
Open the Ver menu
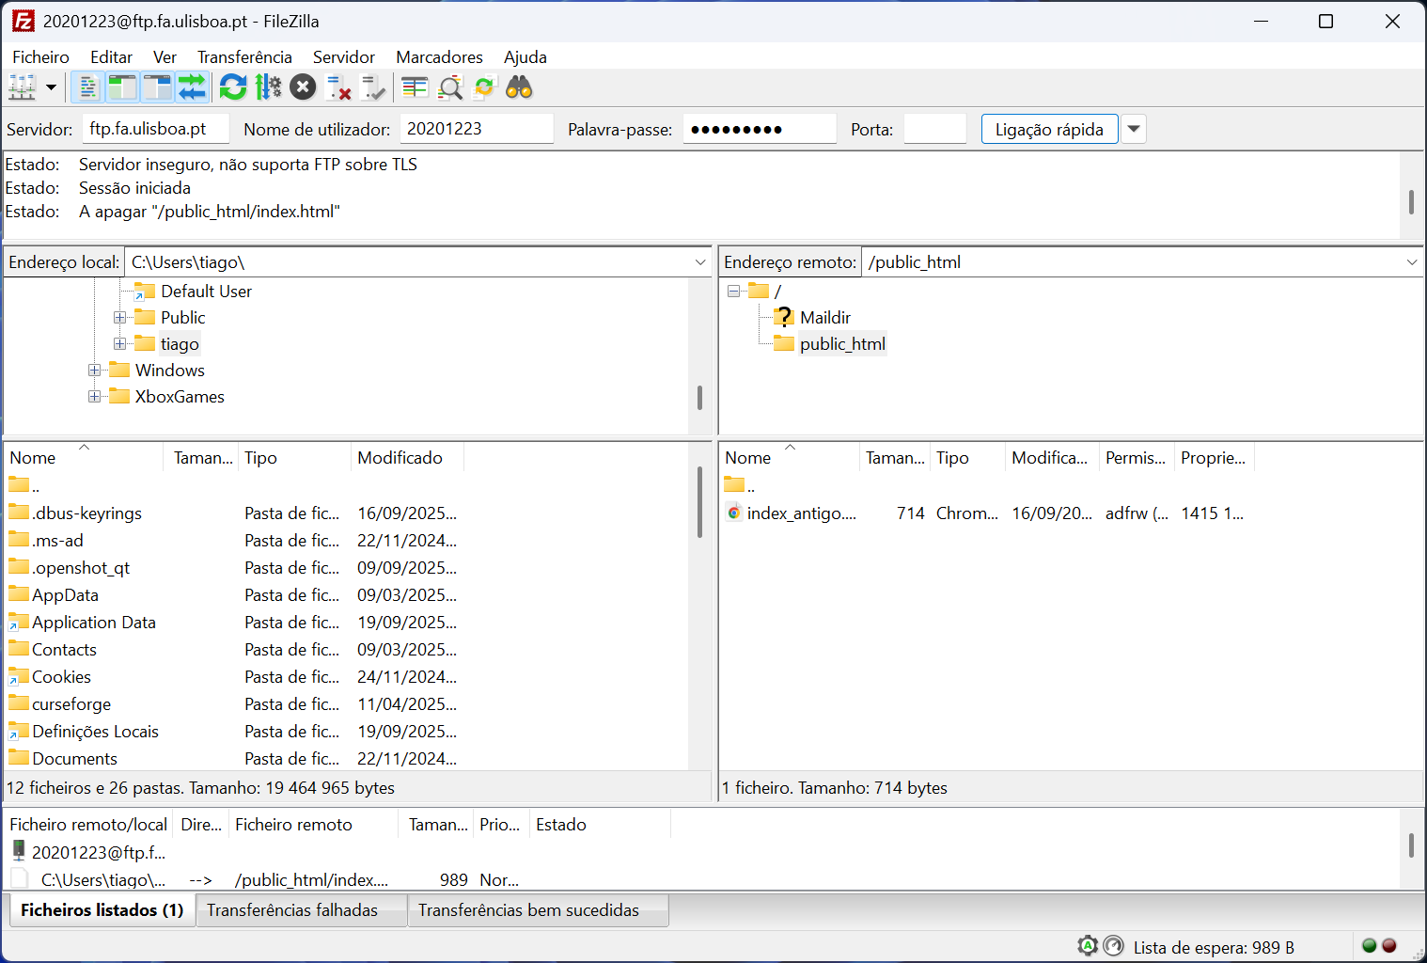click(x=165, y=57)
